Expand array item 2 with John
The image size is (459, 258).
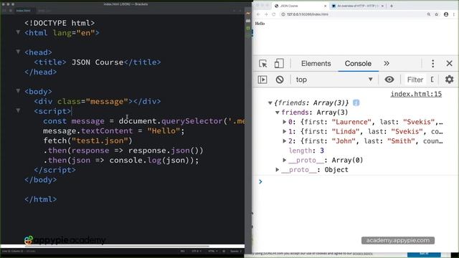(x=284, y=141)
